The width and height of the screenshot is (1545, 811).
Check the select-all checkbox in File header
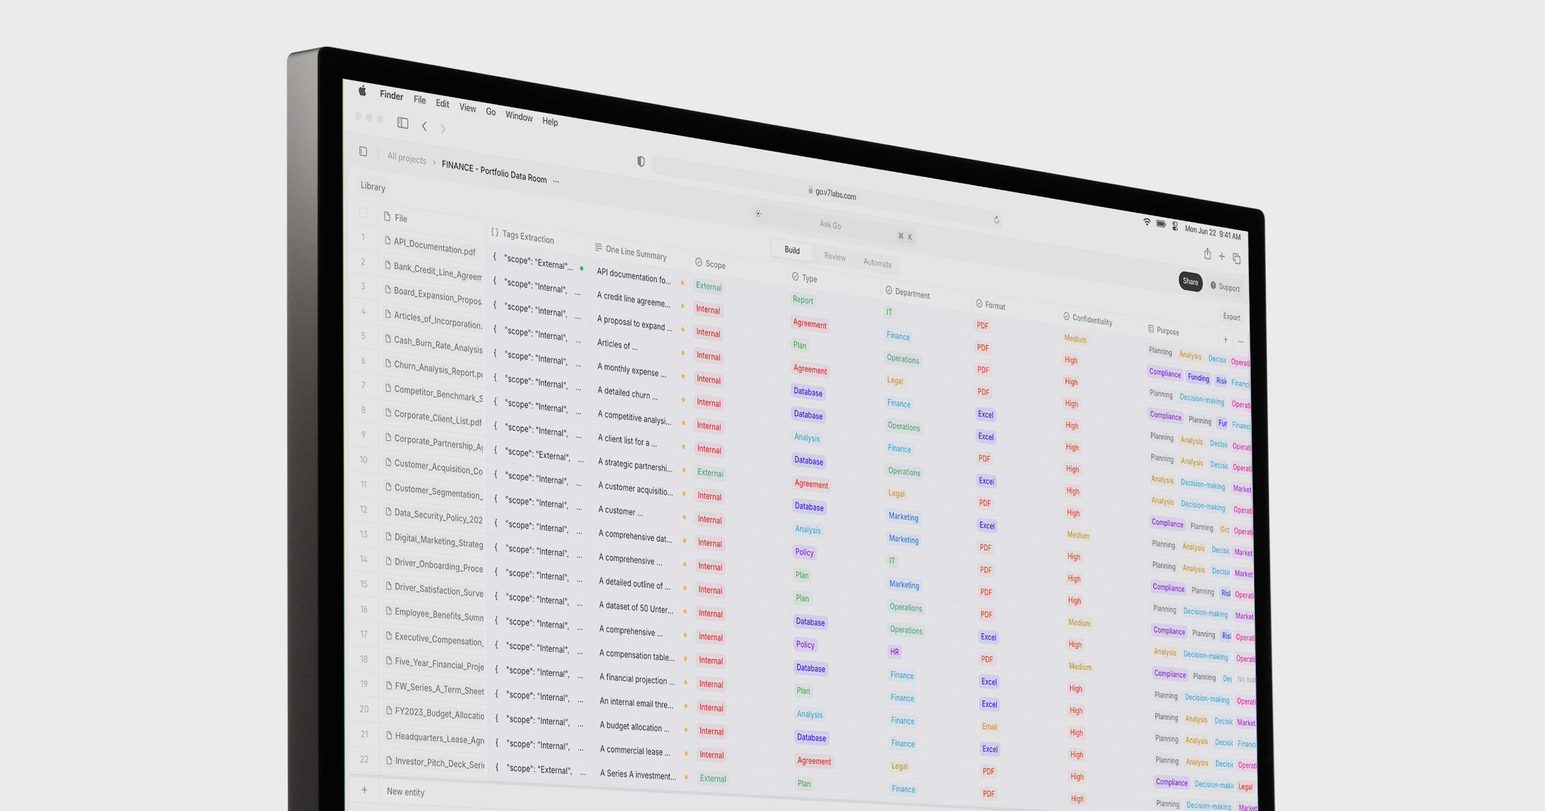(x=363, y=212)
